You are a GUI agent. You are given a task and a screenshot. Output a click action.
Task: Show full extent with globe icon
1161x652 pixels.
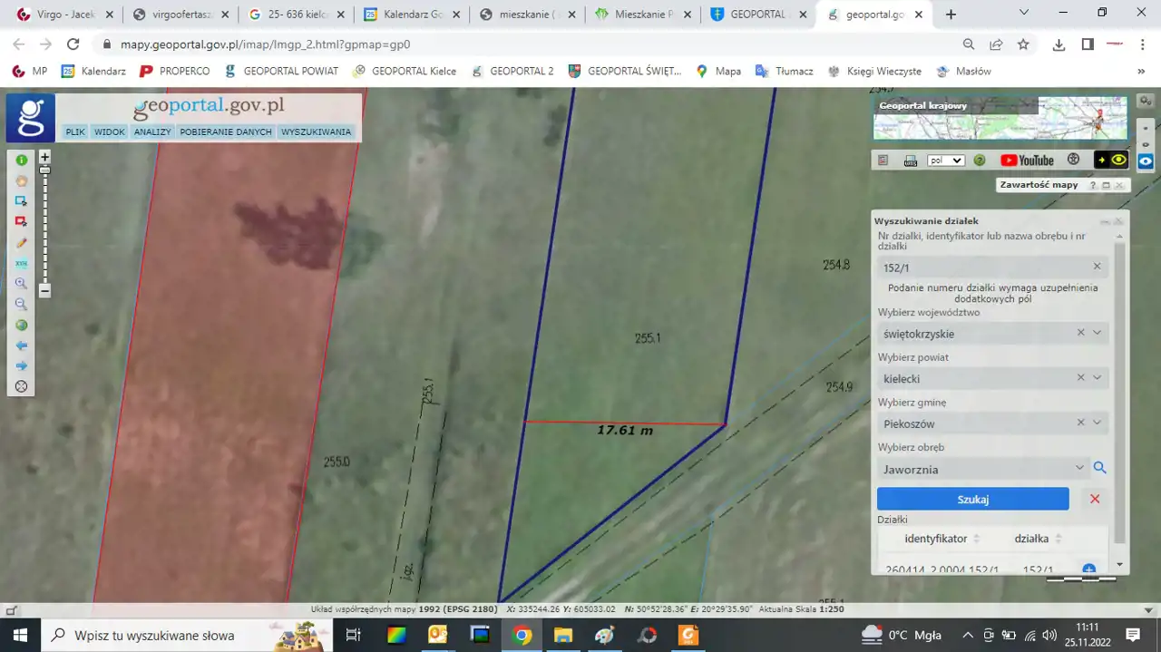click(21, 326)
